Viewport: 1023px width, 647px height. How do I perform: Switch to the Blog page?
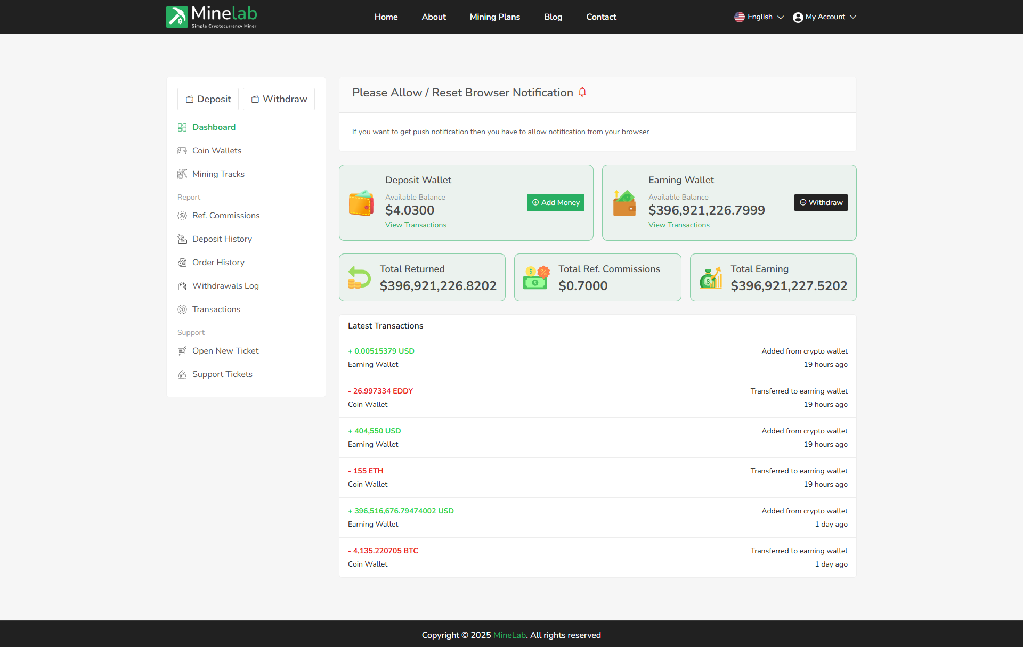click(x=553, y=17)
